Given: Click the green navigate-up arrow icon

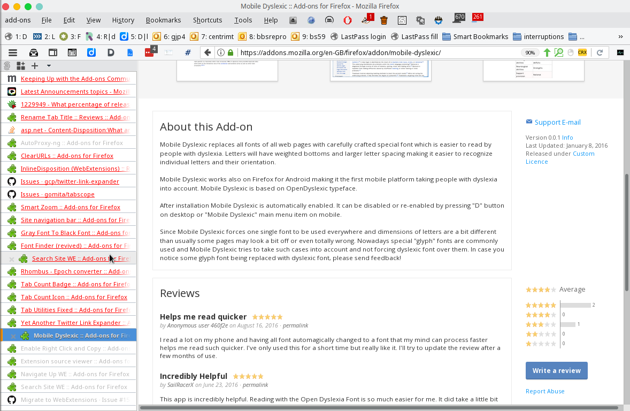Looking at the screenshot, I should tap(547, 52).
